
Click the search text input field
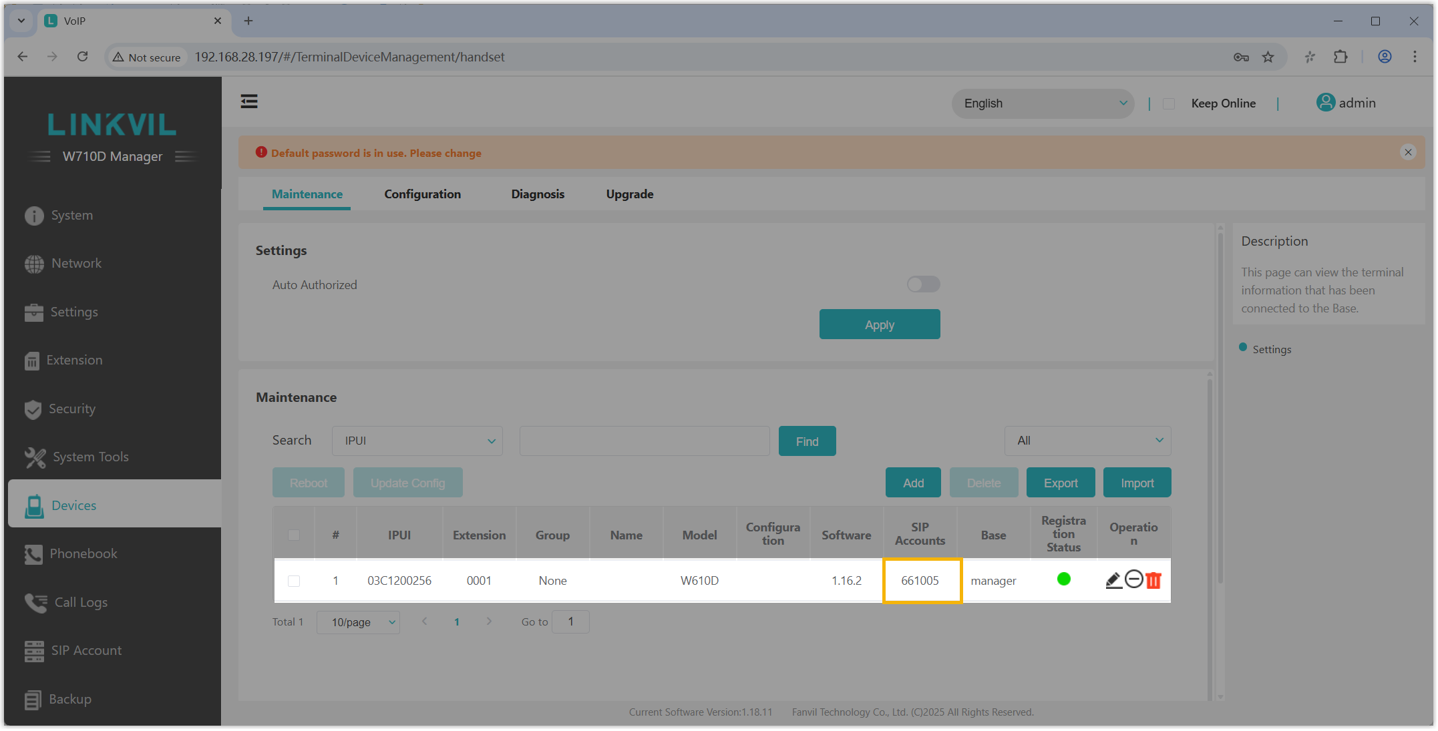(645, 441)
